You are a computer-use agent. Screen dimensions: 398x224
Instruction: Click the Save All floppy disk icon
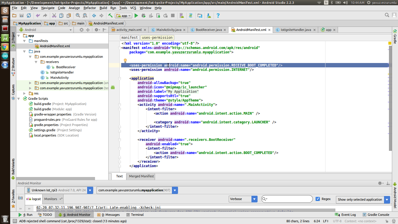[x=22, y=15]
